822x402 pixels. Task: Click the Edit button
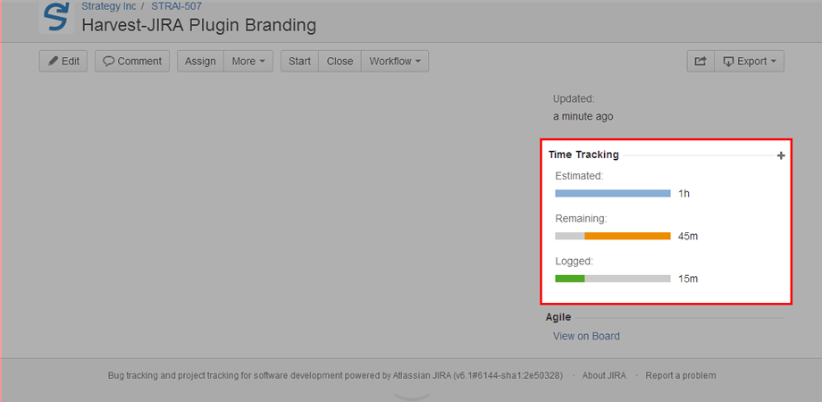(x=63, y=62)
